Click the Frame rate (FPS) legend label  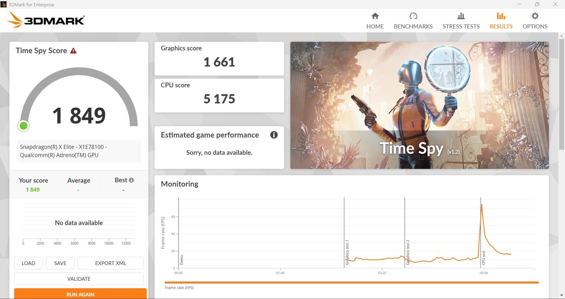point(179,288)
